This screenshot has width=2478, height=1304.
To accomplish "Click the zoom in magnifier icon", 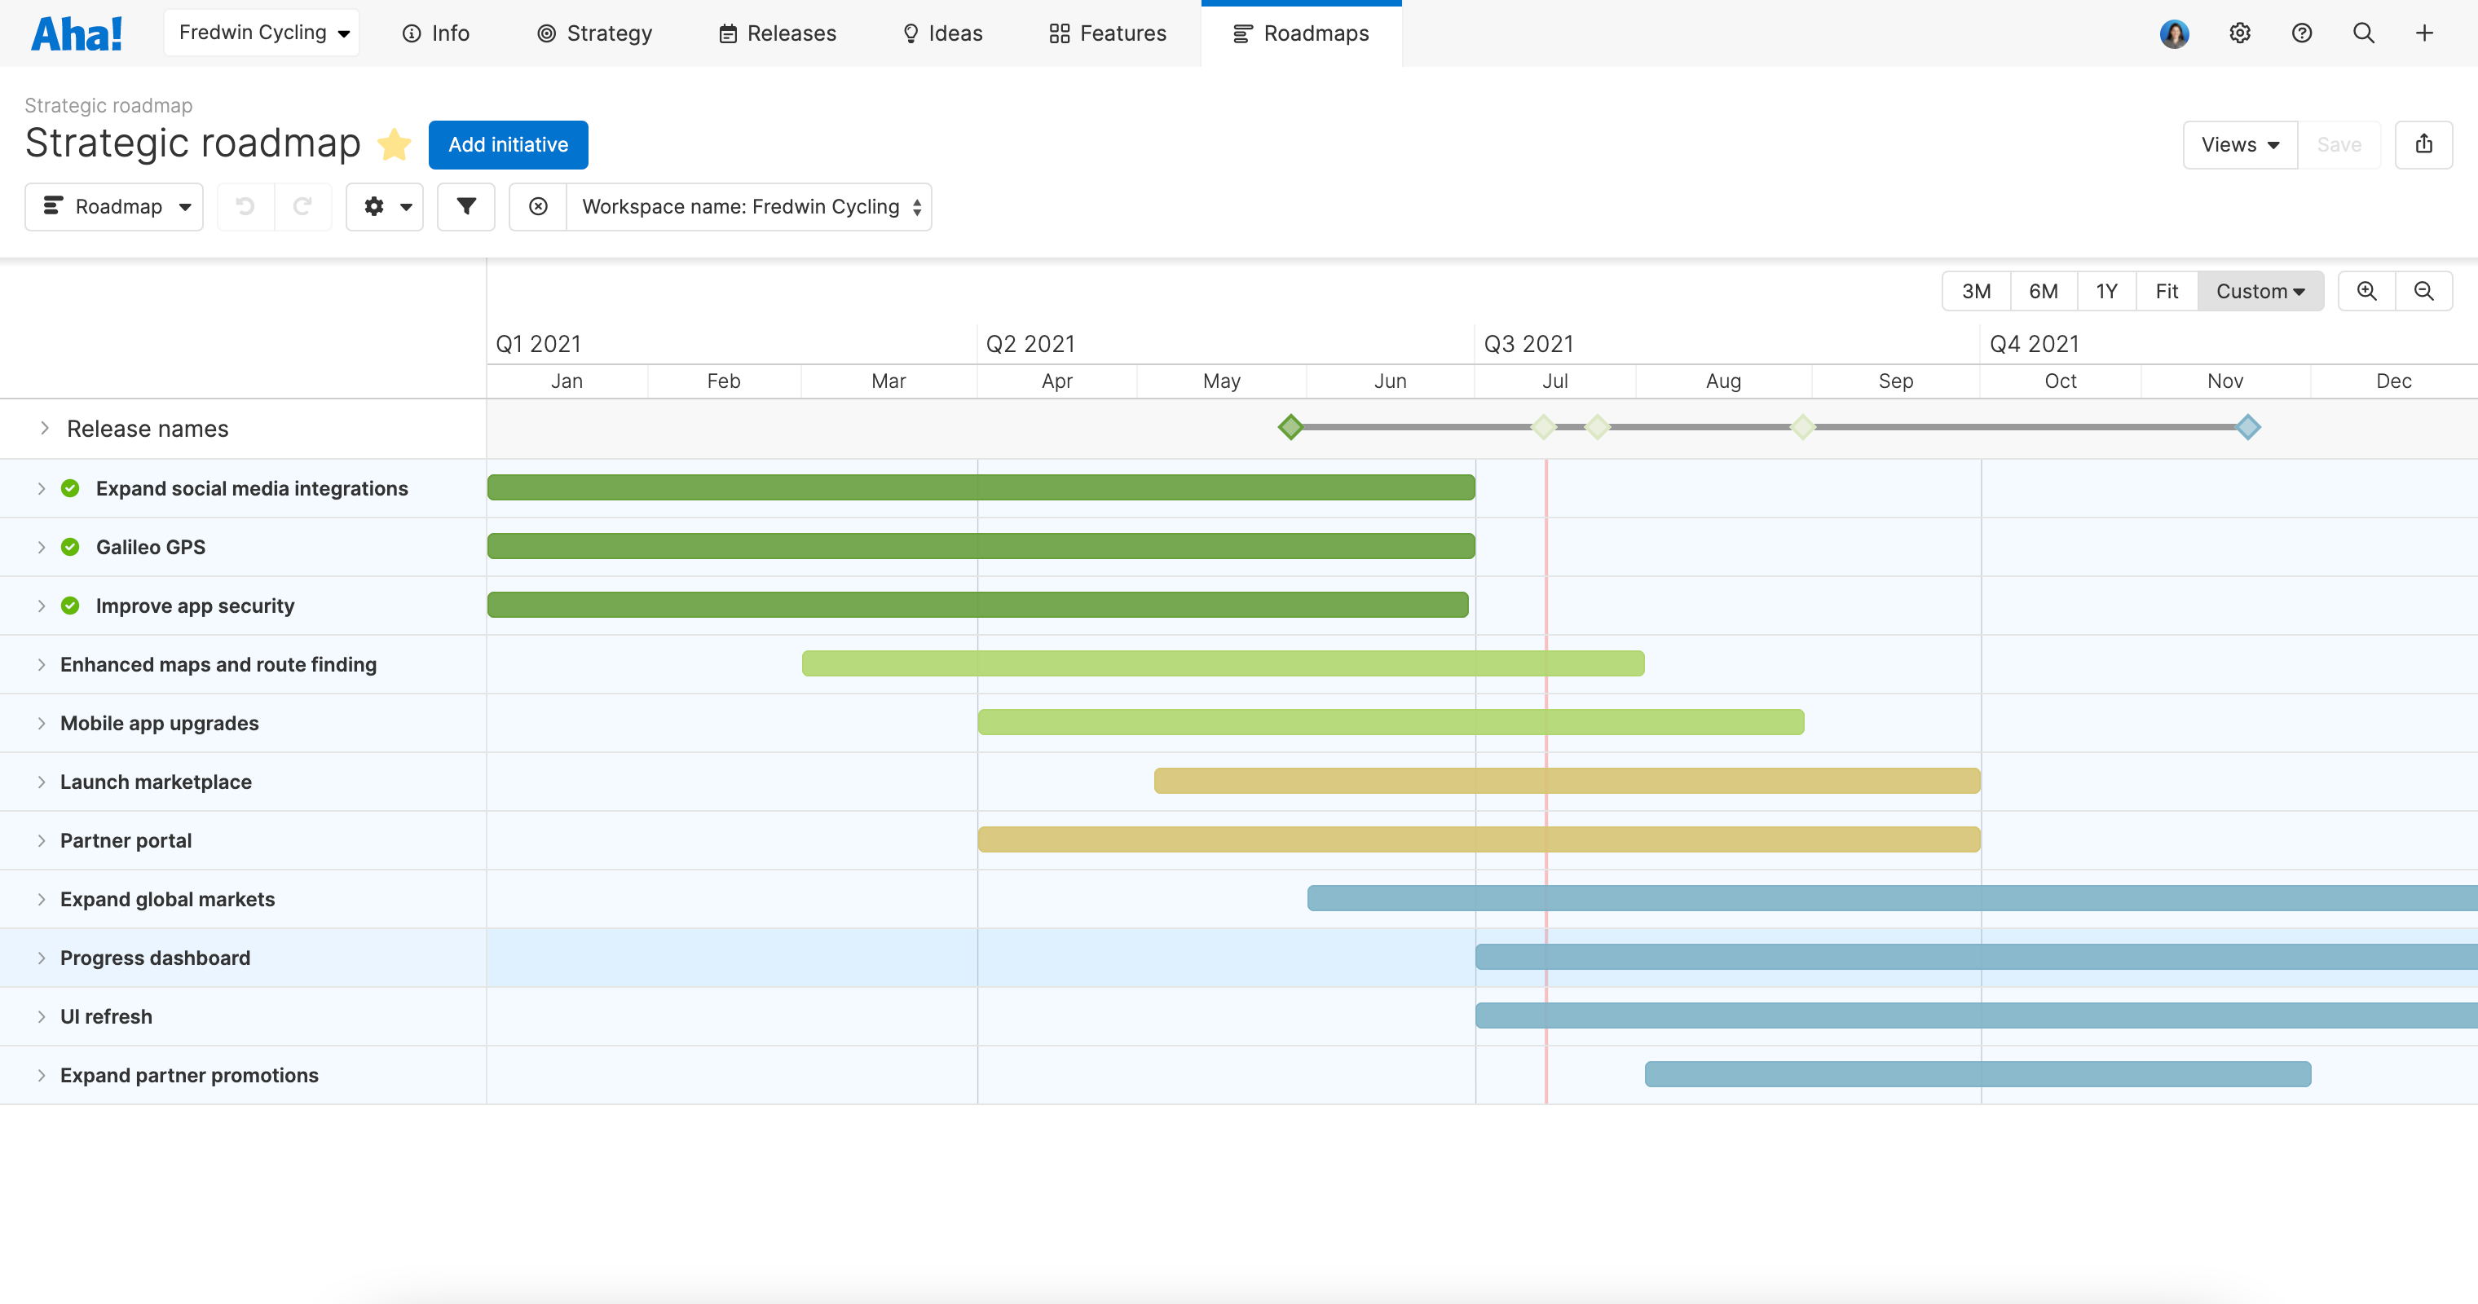I will coord(2367,290).
